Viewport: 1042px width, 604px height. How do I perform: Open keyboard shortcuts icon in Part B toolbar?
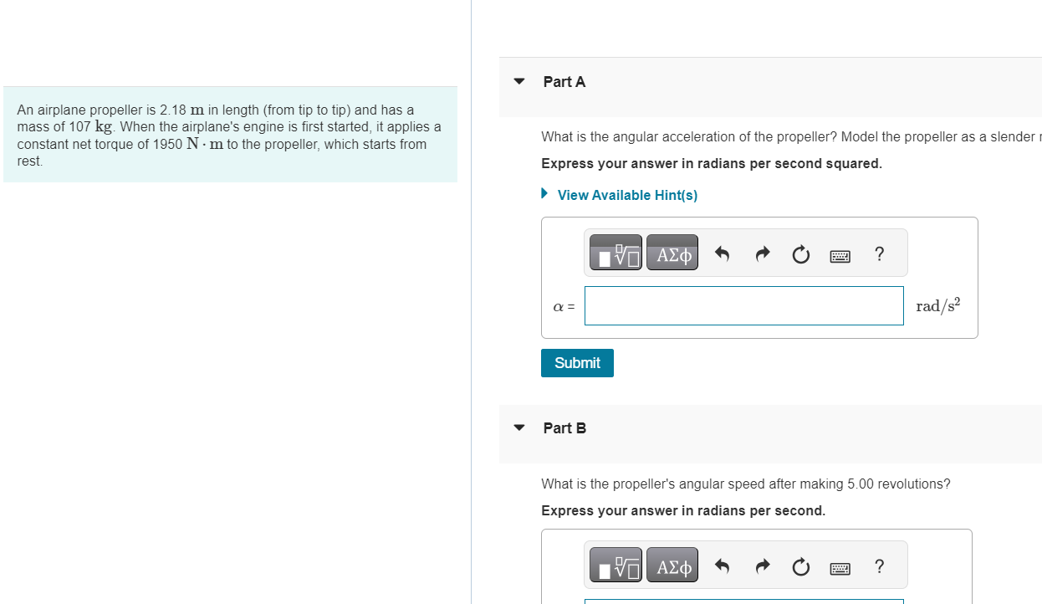840,567
